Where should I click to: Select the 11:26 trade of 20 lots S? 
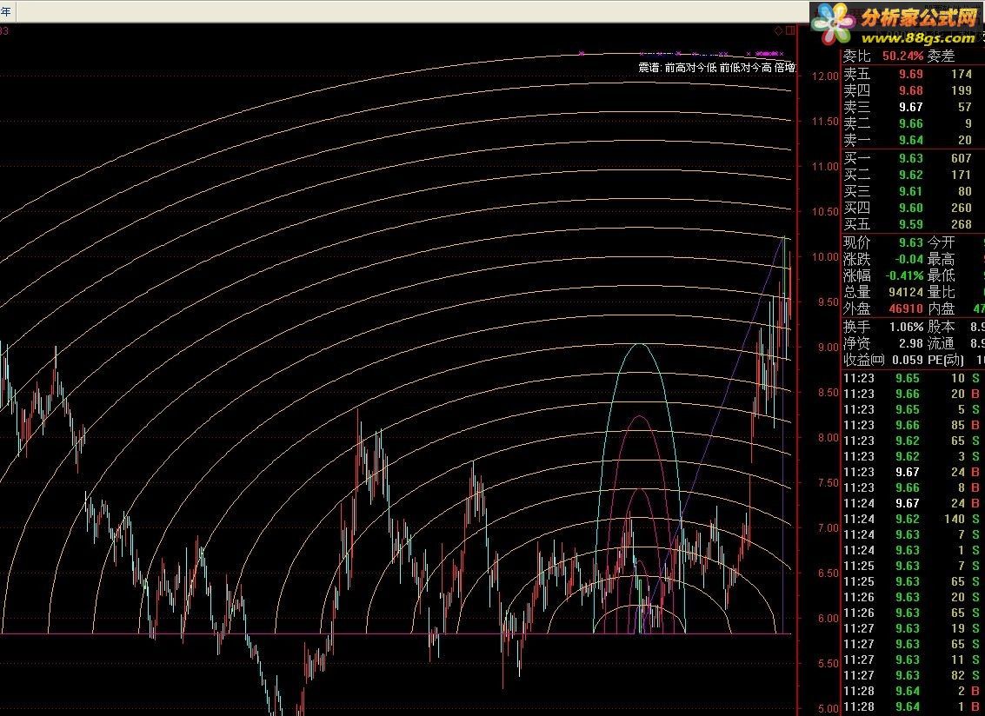(912, 597)
